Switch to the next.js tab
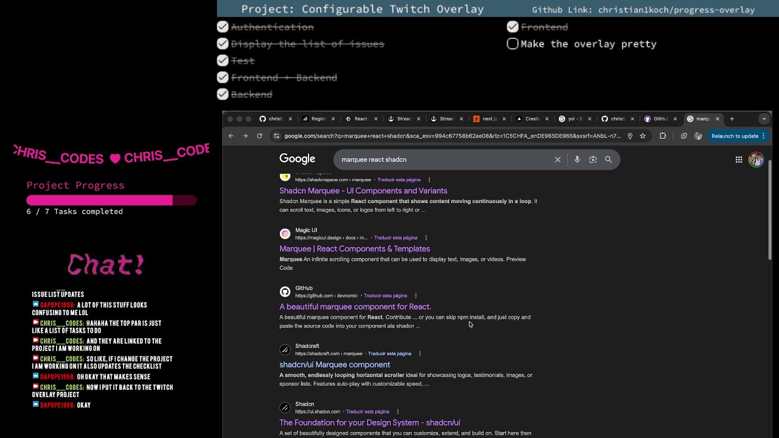The height and width of the screenshot is (438, 779). (x=489, y=119)
